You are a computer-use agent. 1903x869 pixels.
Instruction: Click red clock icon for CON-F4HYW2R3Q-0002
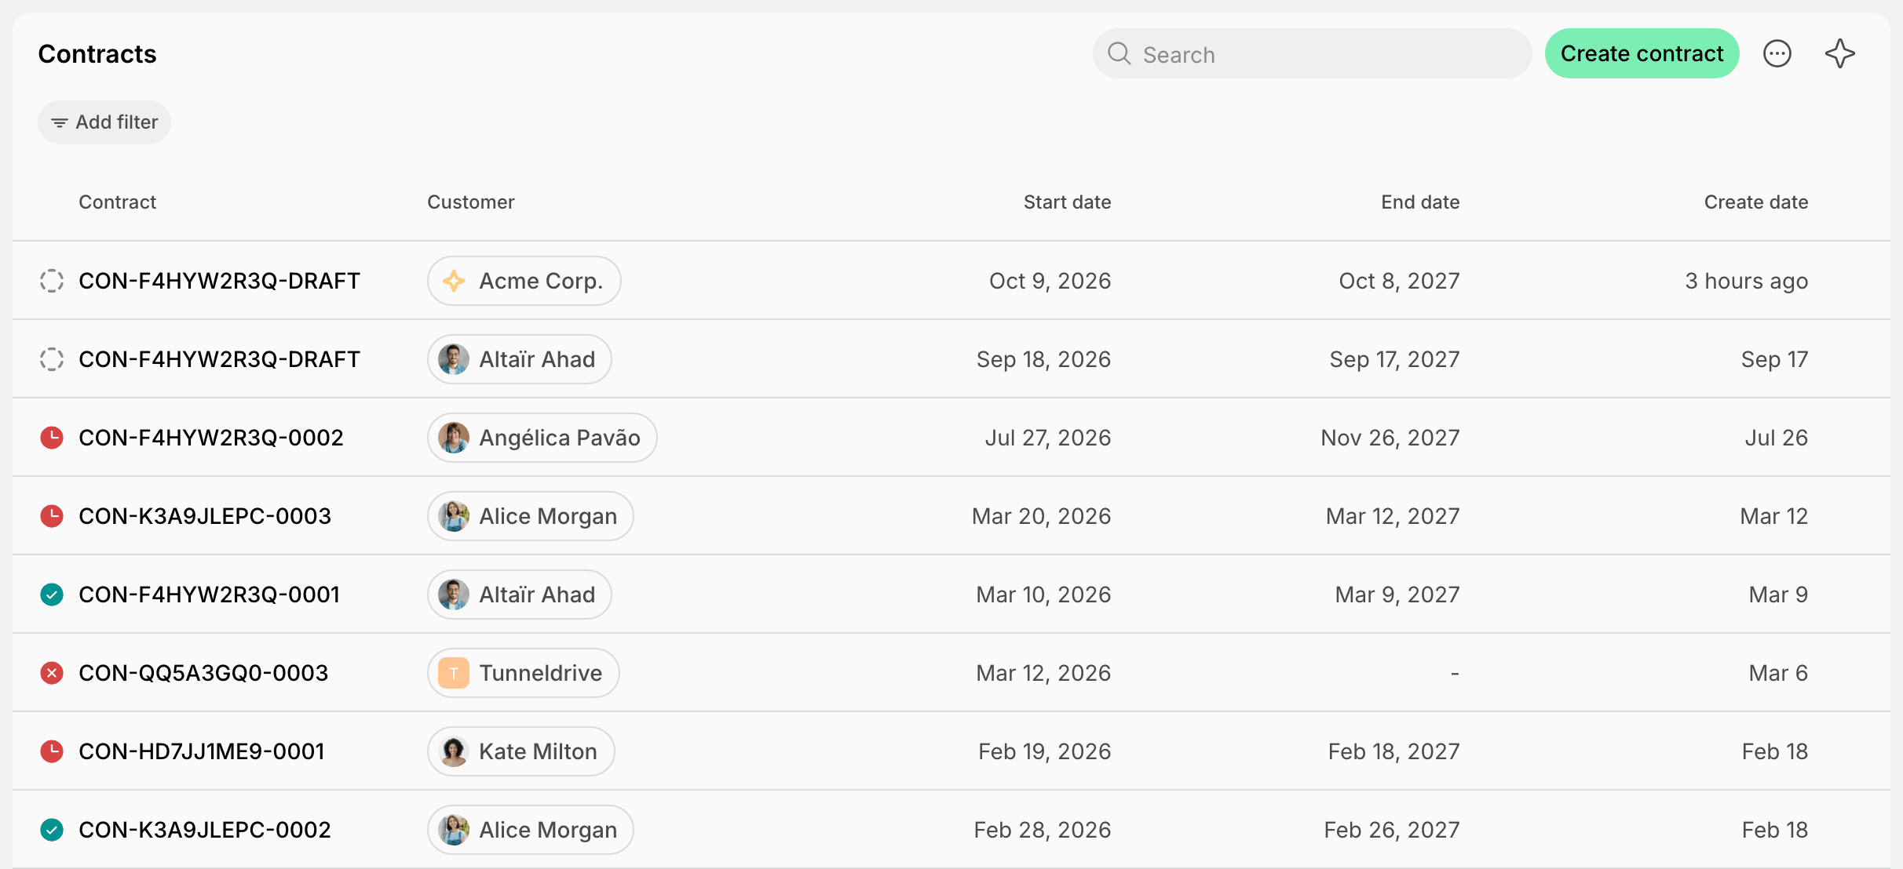[52, 438]
